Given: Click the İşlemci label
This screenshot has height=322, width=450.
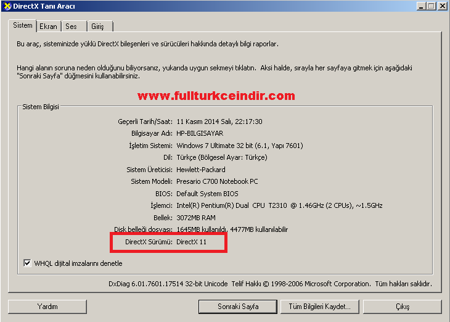Looking at the screenshot, I should coord(162,205).
